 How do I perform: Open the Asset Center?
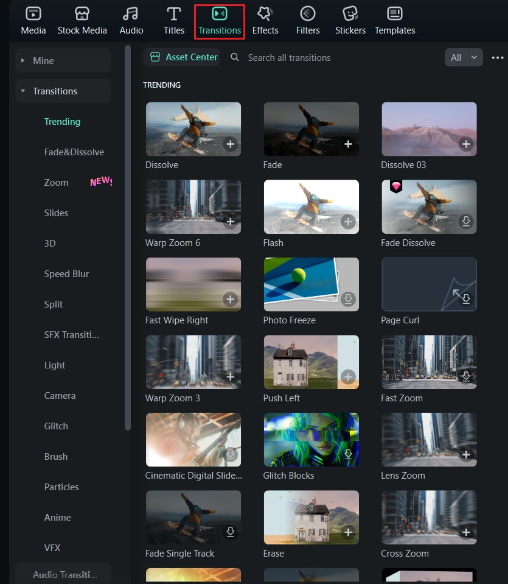tap(182, 57)
